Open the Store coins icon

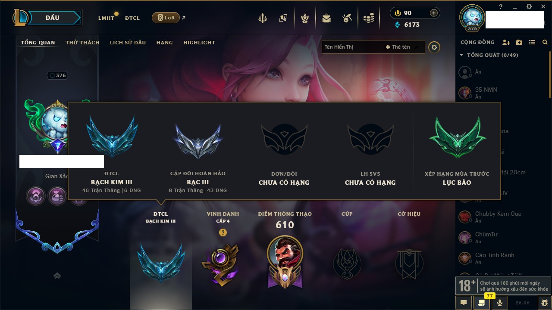coord(368,18)
